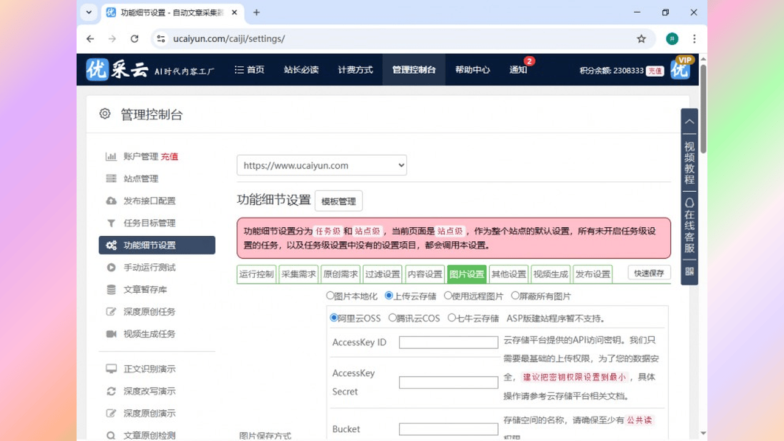Select the 站点管理 list icon in sidebar
784x441 pixels.
point(111,178)
